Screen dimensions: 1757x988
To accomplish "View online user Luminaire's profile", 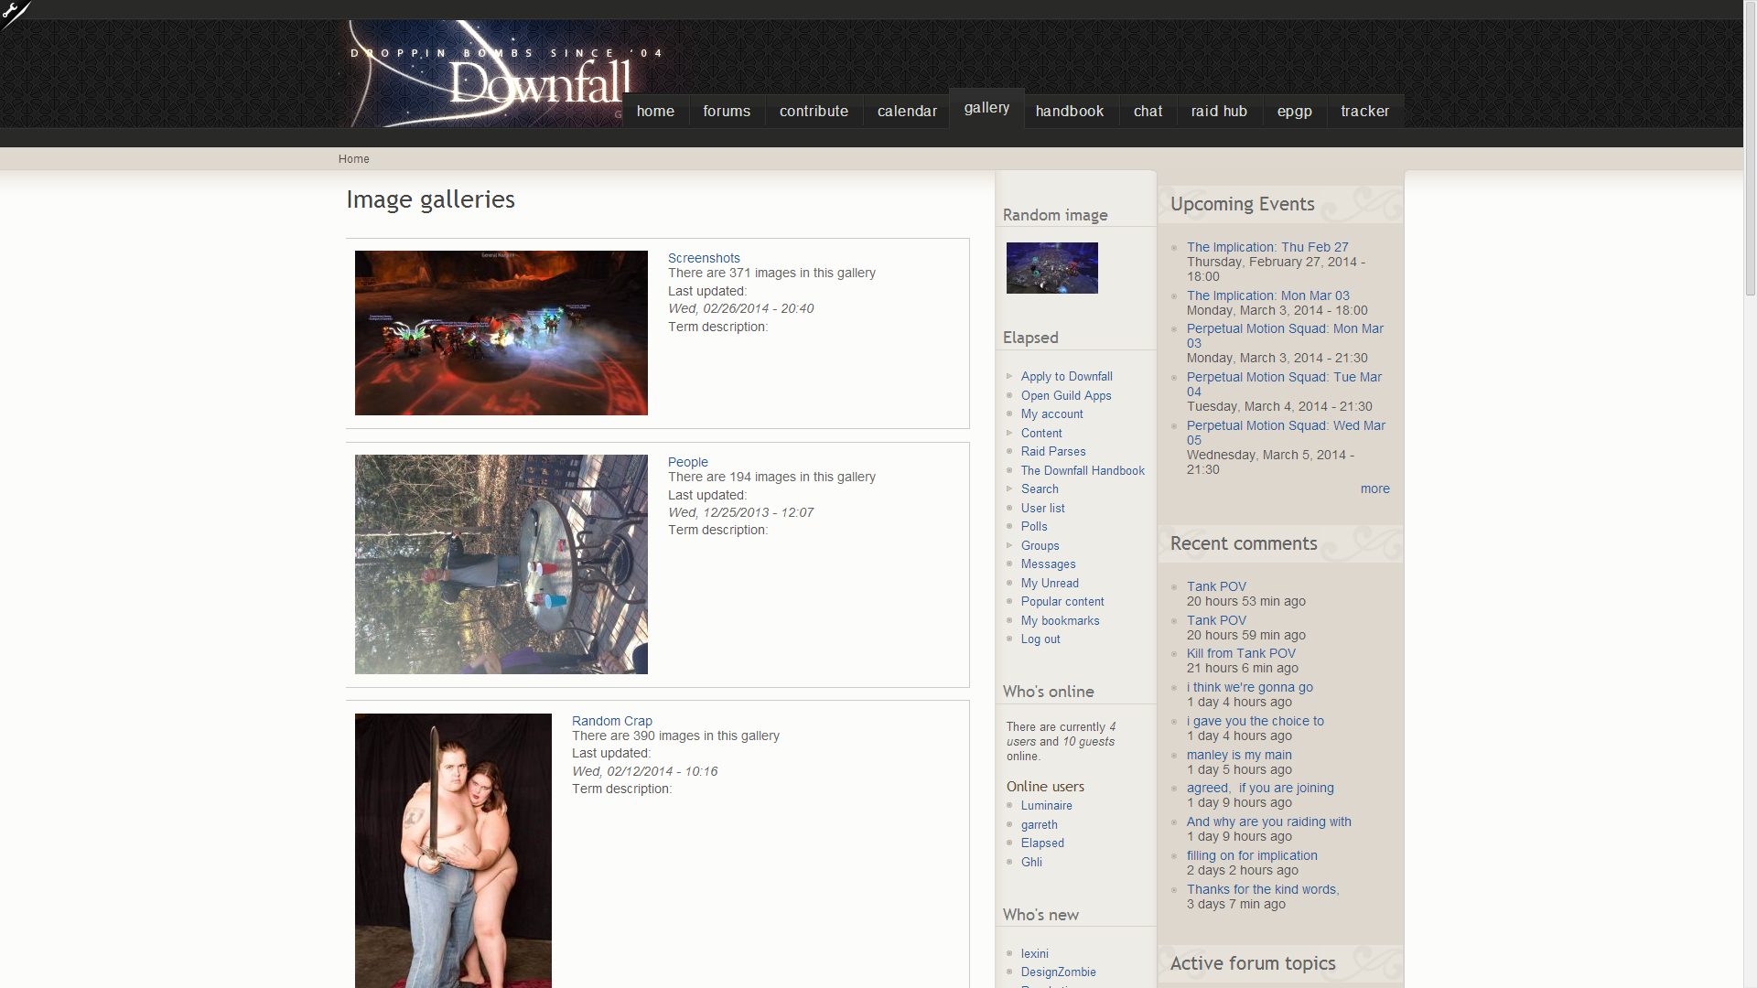I will click(x=1046, y=805).
